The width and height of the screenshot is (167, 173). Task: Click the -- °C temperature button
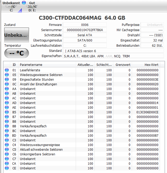click(17, 53)
